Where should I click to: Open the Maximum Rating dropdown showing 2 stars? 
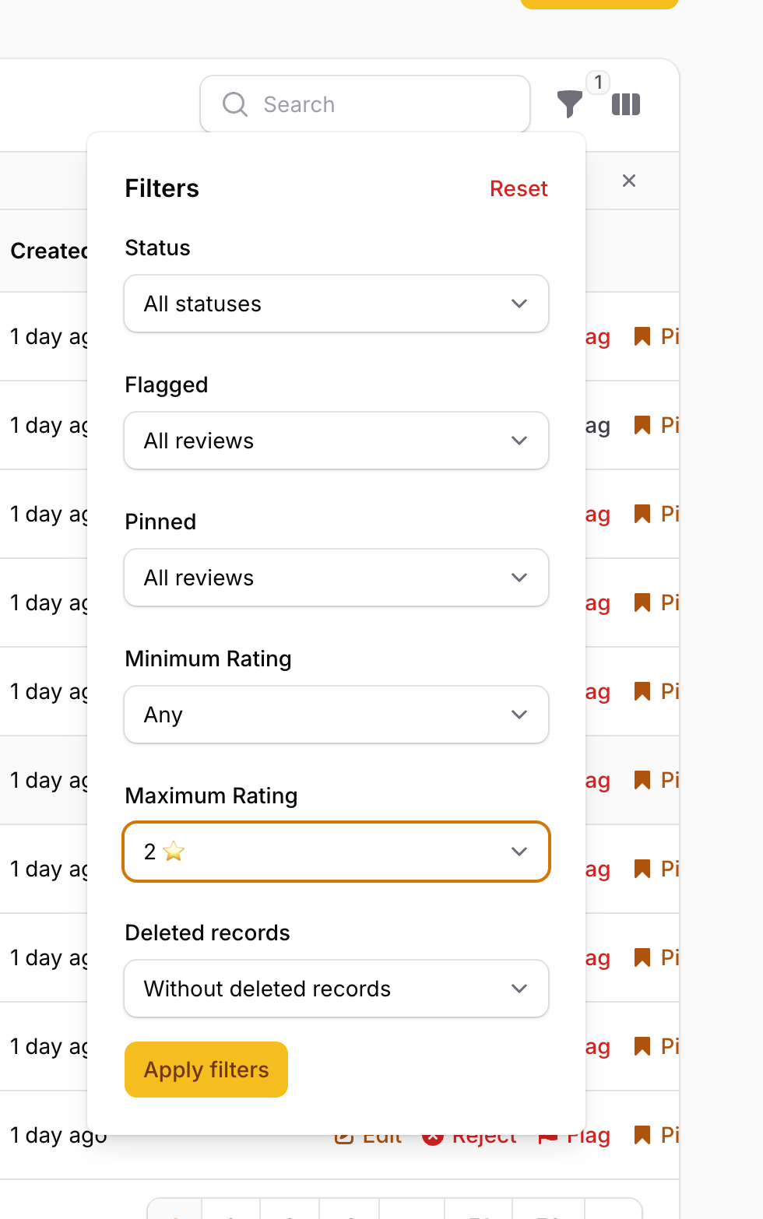[336, 852]
